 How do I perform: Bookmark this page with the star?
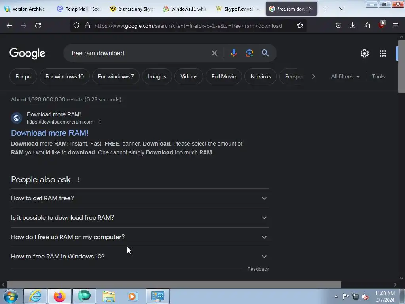[x=300, y=26]
